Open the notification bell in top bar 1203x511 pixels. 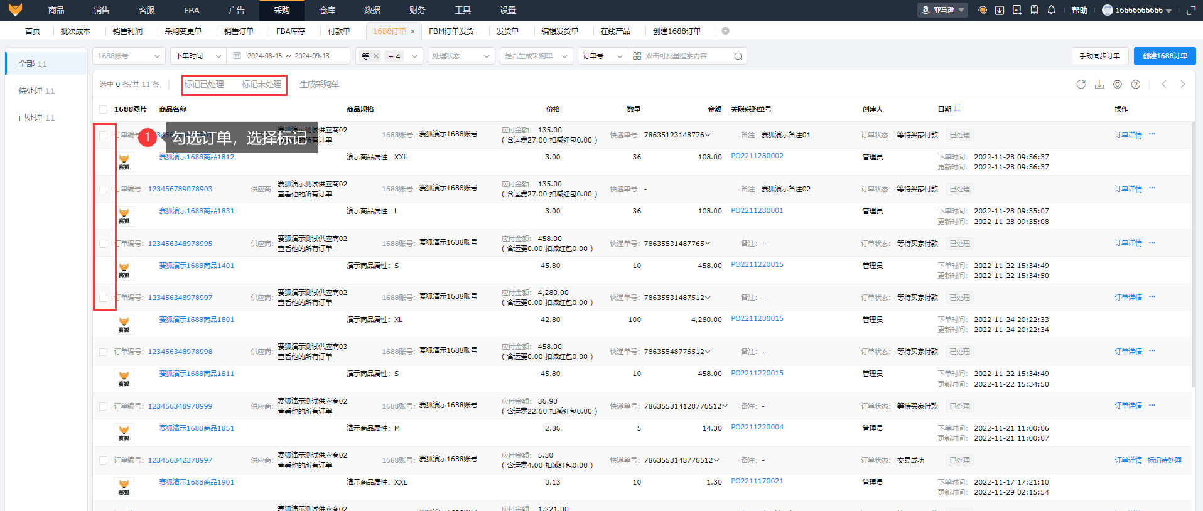click(1051, 10)
